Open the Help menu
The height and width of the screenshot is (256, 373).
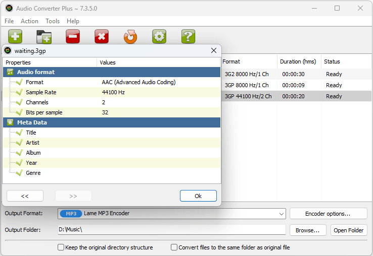73,21
